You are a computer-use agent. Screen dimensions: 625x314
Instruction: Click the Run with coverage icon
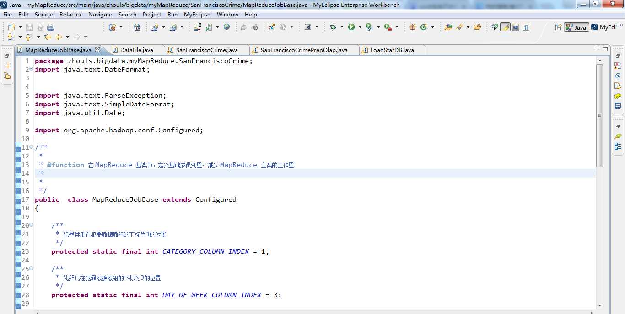pyautogui.click(x=369, y=27)
